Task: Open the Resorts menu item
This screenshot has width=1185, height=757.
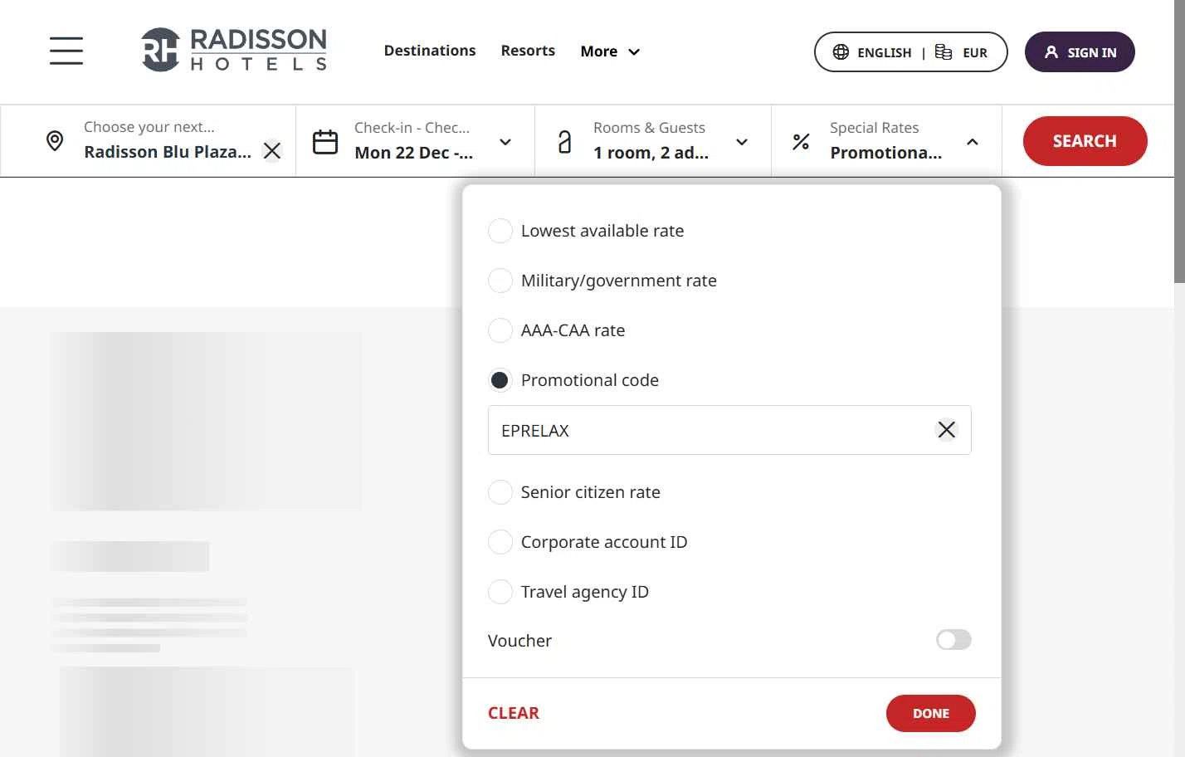Action: 528,51
